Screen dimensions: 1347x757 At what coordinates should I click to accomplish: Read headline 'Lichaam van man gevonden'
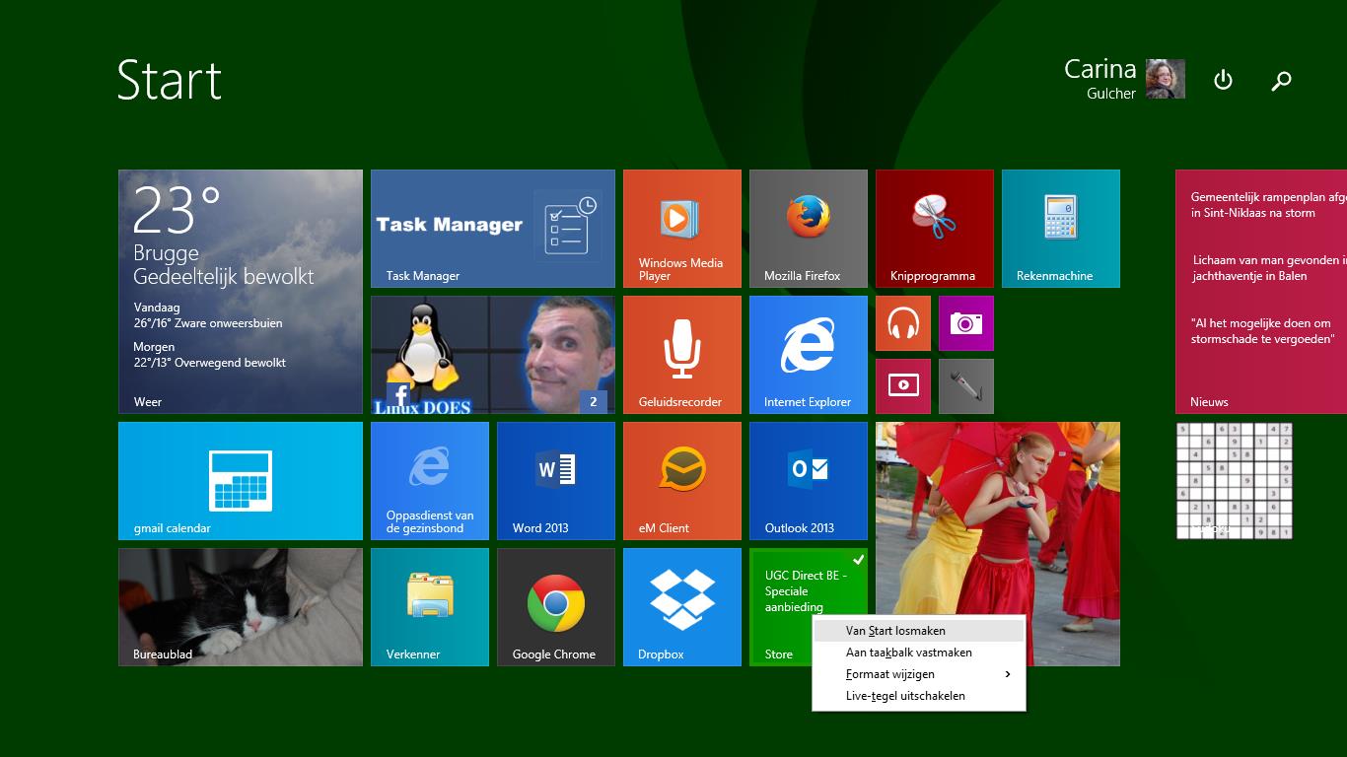(1269, 268)
